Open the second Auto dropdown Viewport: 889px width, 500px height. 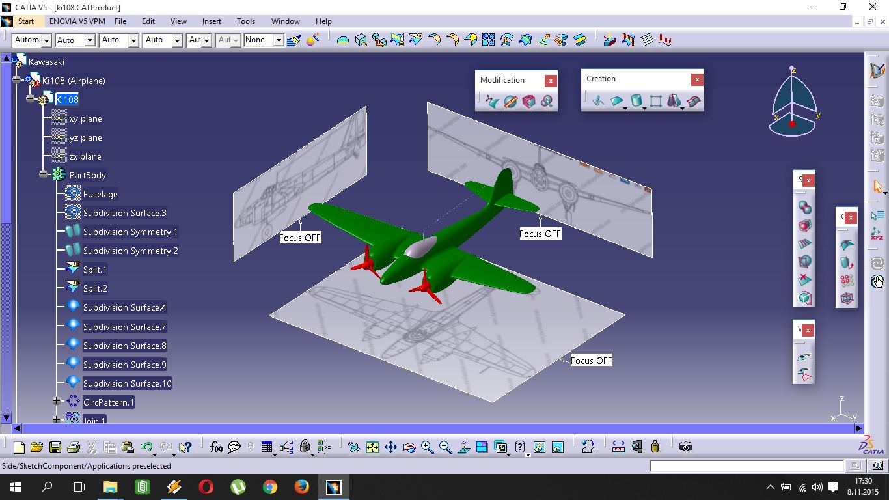tap(133, 40)
